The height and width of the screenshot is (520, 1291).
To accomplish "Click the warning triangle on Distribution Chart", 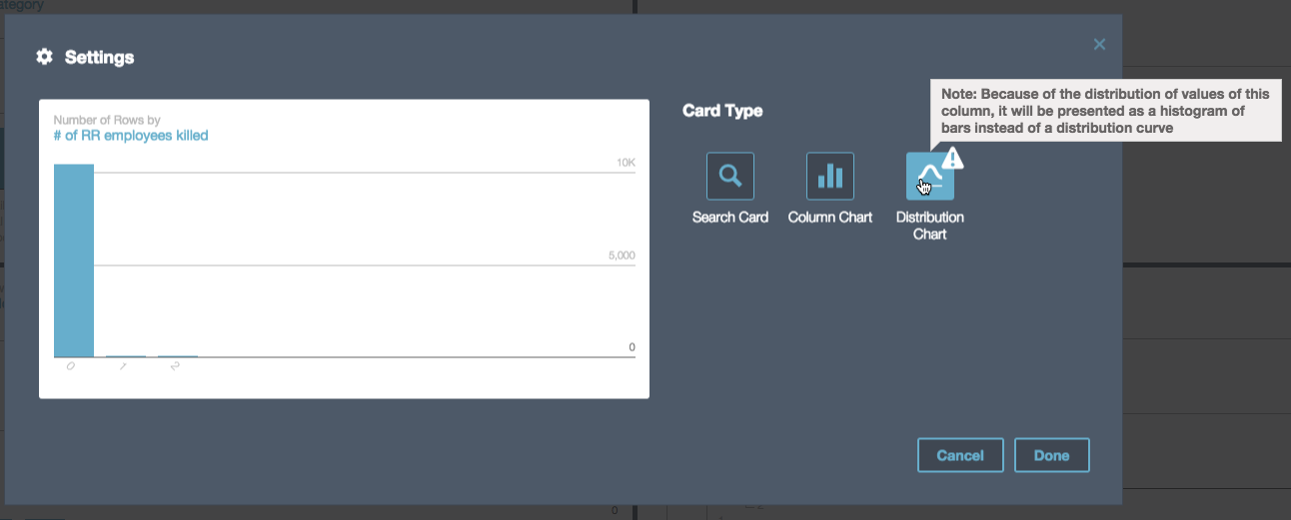I will tap(952, 158).
